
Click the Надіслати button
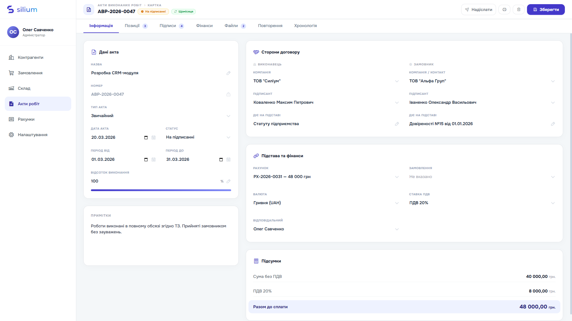click(x=478, y=10)
